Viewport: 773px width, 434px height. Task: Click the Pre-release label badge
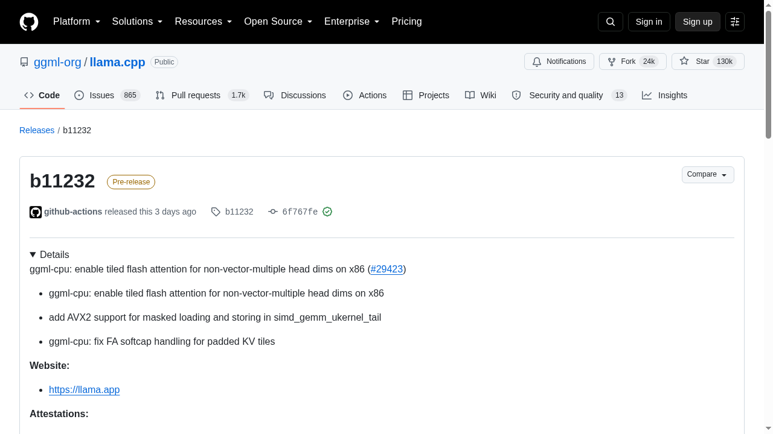pyautogui.click(x=131, y=182)
